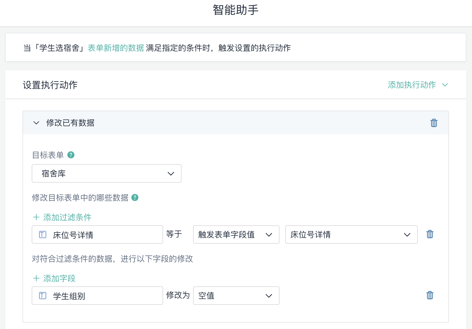
Task: Open the 添加执行动作 menu
Action: point(418,85)
